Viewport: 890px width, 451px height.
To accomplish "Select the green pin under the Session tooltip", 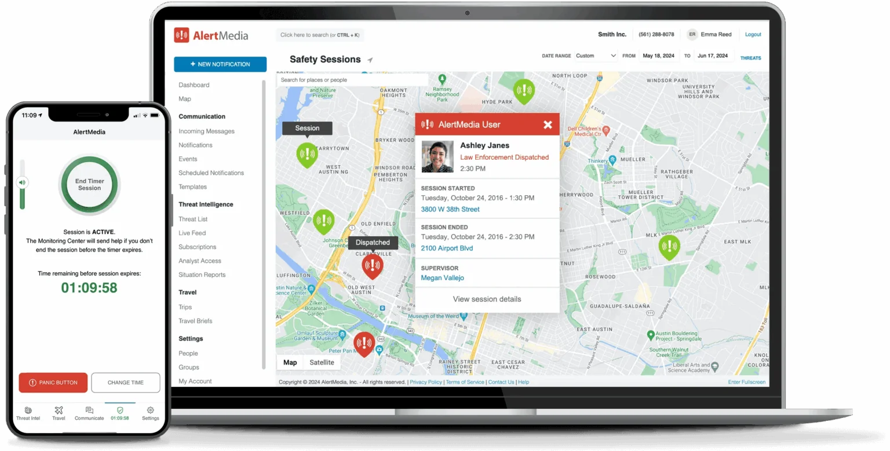I will (x=307, y=155).
